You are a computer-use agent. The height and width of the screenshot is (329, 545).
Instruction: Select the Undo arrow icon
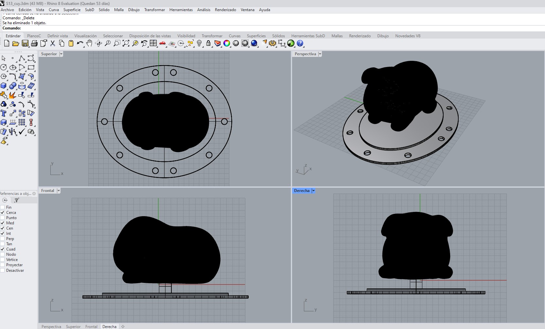point(80,43)
